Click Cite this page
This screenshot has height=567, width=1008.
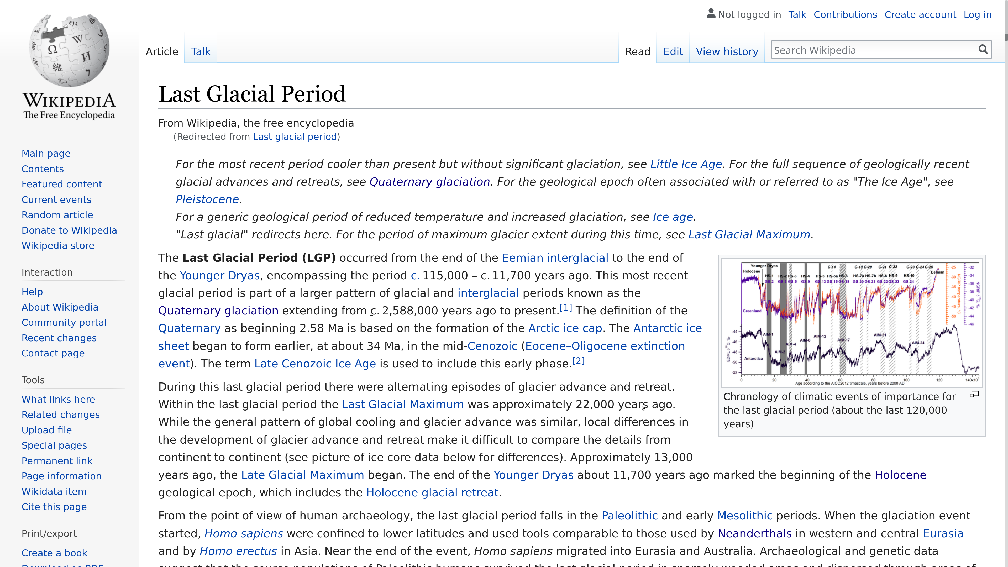pos(54,507)
